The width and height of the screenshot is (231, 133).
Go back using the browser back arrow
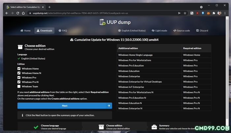(x=7, y=13)
